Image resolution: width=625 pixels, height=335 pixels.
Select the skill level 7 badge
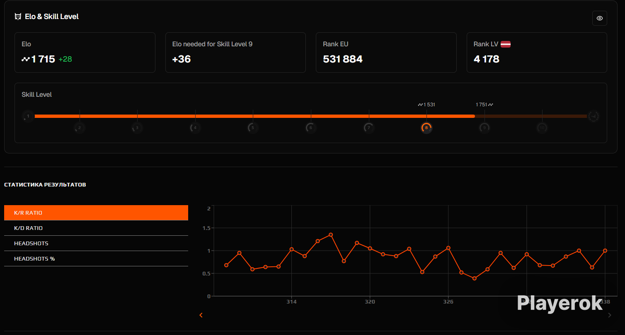click(368, 128)
